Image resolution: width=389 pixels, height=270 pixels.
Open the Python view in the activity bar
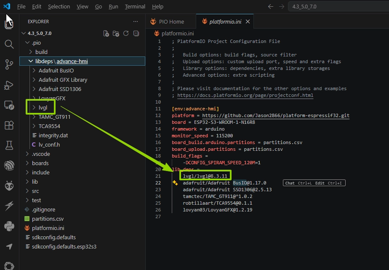[x=9, y=226]
